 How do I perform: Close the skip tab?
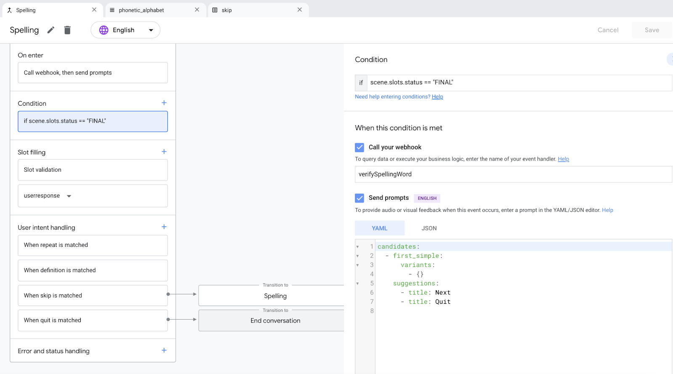[x=299, y=10]
